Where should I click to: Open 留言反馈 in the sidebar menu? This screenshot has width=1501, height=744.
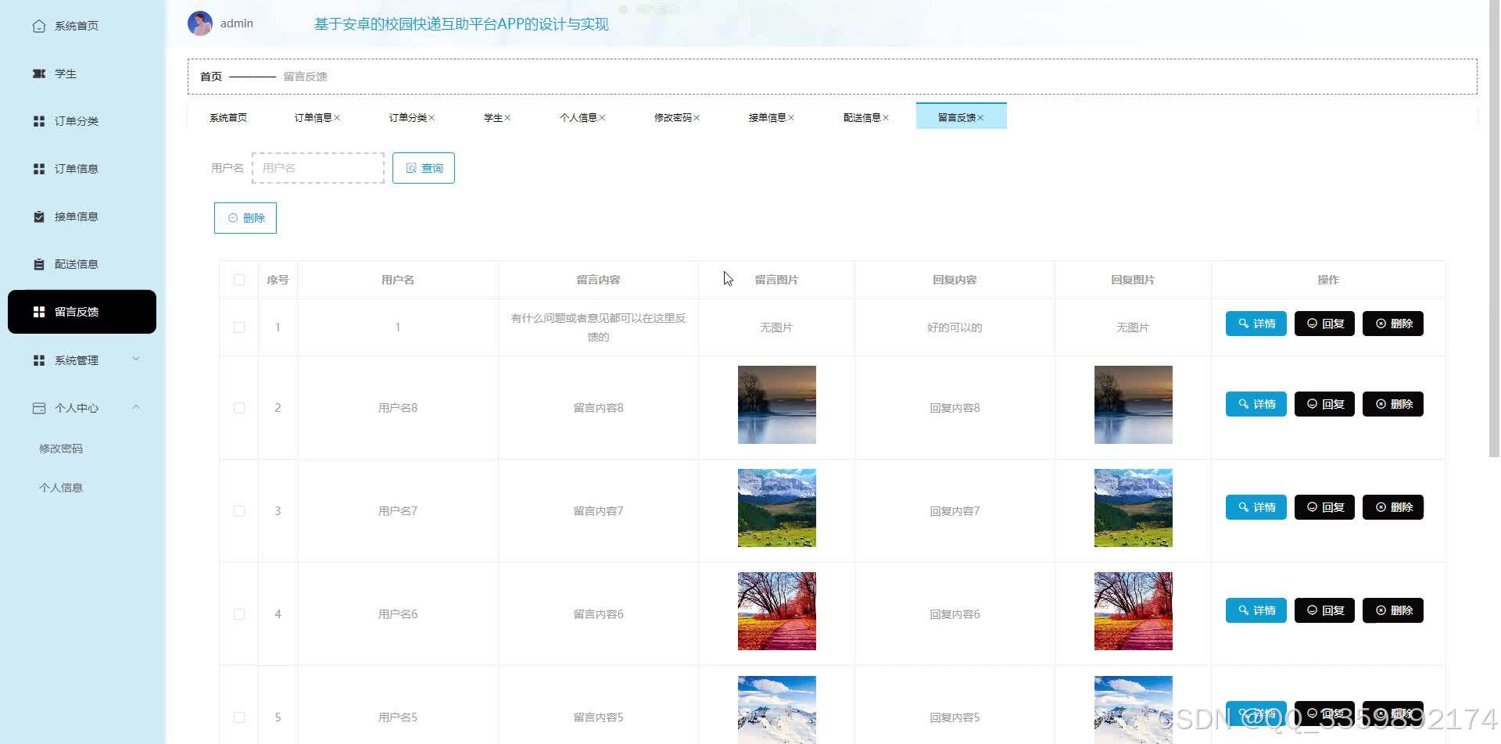click(x=82, y=312)
